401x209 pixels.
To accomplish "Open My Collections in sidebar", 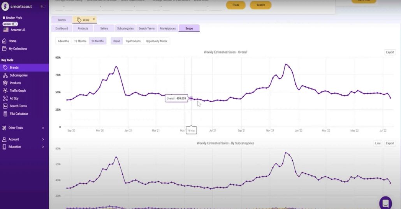I will coord(18,49).
